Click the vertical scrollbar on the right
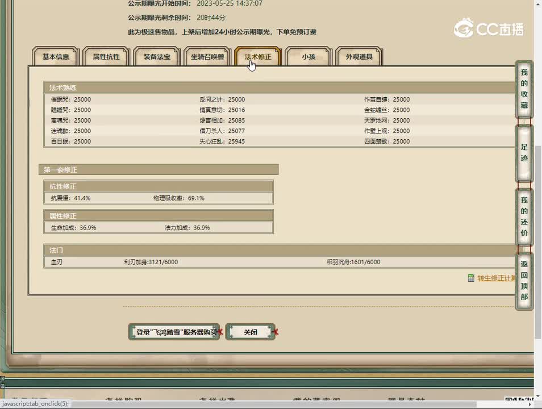 (x=537, y=170)
